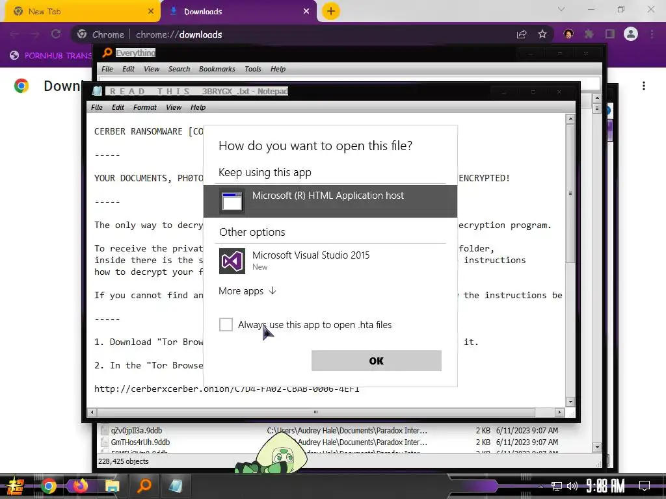Open Chrome from the taskbar
Image resolution: width=666 pixels, height=499 pixels.
tap(48, 486)
